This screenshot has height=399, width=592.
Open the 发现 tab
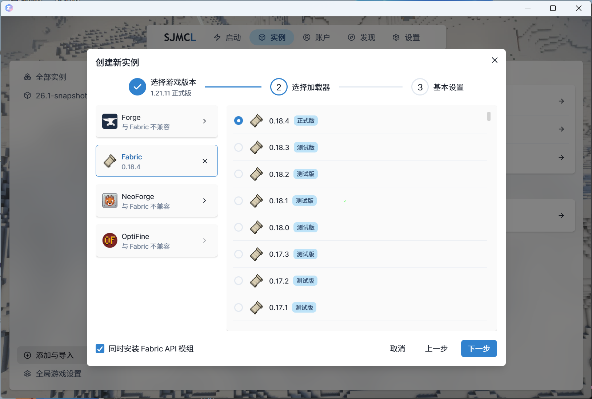(x=361, y=37)
